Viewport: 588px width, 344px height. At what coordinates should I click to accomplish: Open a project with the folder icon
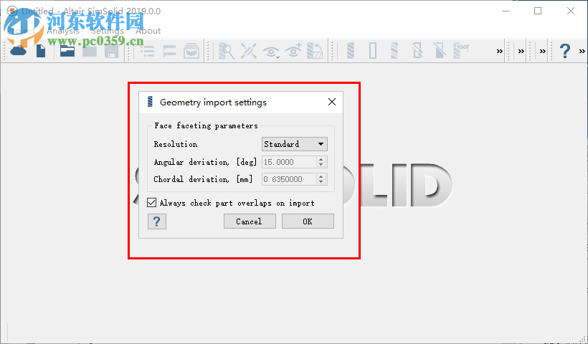click(67, 51)
